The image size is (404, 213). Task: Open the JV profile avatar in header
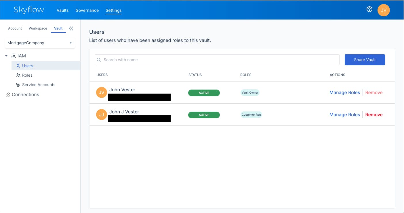click(384, 10)
